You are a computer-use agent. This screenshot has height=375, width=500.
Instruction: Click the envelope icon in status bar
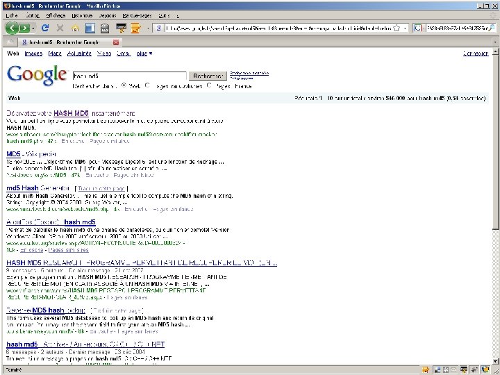point(453,370)
